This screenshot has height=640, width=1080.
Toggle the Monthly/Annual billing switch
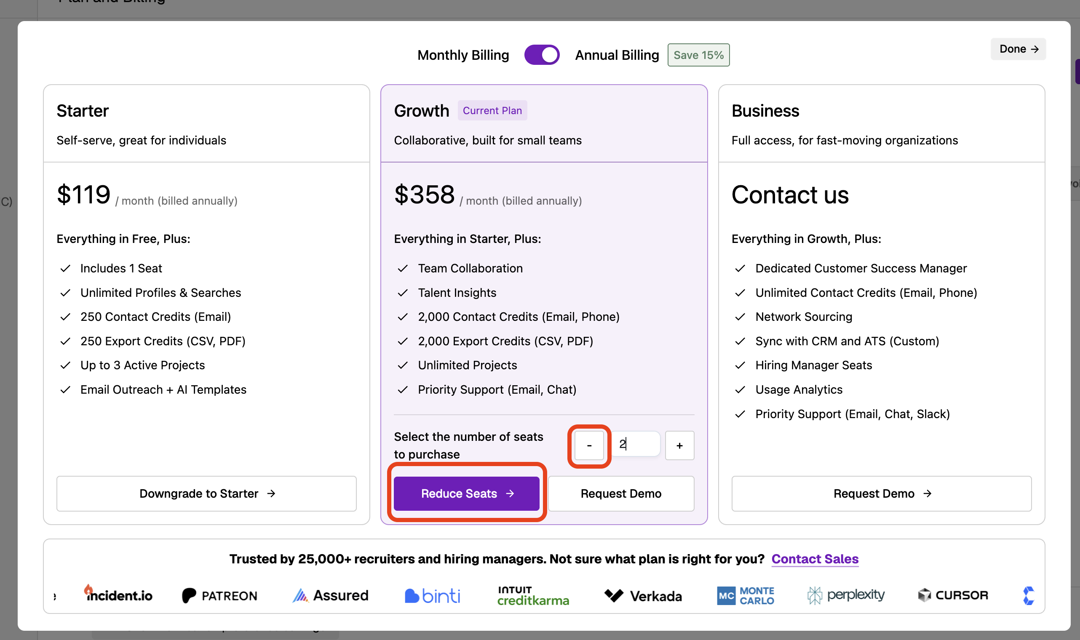(x=542, y=55)
